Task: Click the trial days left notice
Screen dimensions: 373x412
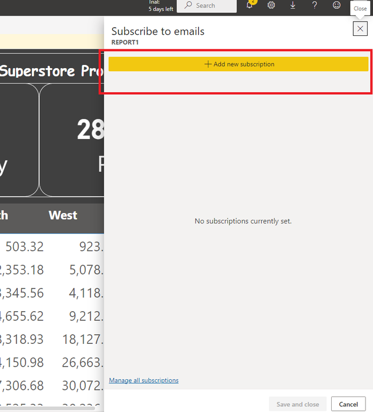Action: (160, 6)
